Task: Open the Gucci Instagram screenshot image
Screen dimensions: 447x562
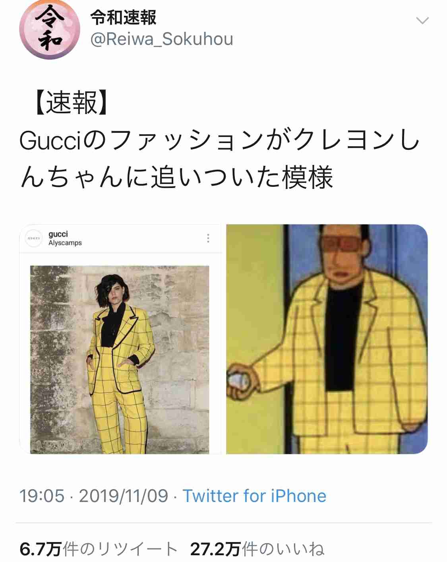Action: pyautogui.click(x=120, y=339)
